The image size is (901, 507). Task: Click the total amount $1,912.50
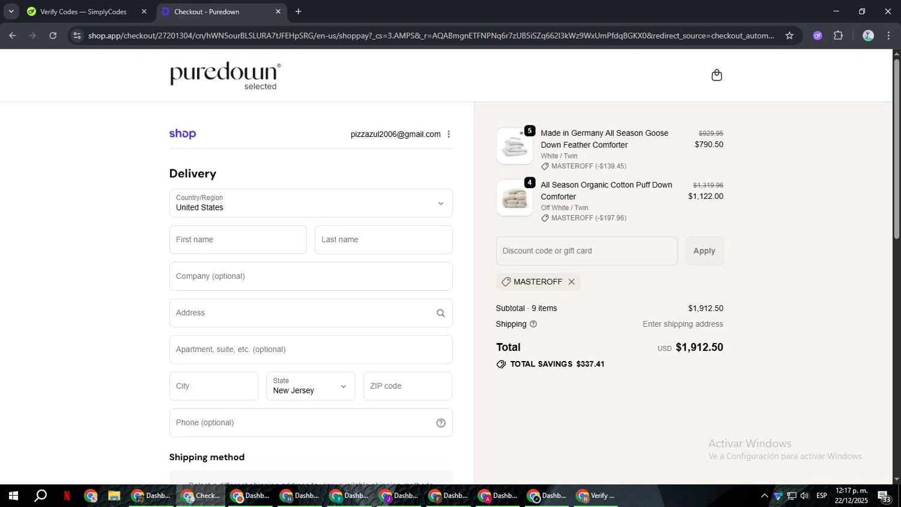click(x=699, y=347)
